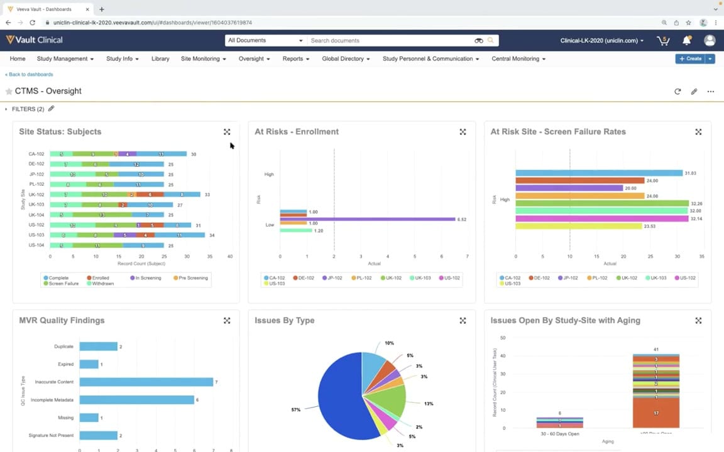Go to the Home tab
This screenshot has height=452, width=724.
click(18, 58)
